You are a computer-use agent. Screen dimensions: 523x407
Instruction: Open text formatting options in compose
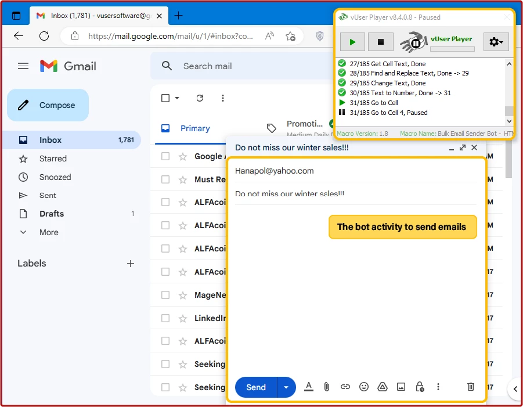click(x=309, y=387)
